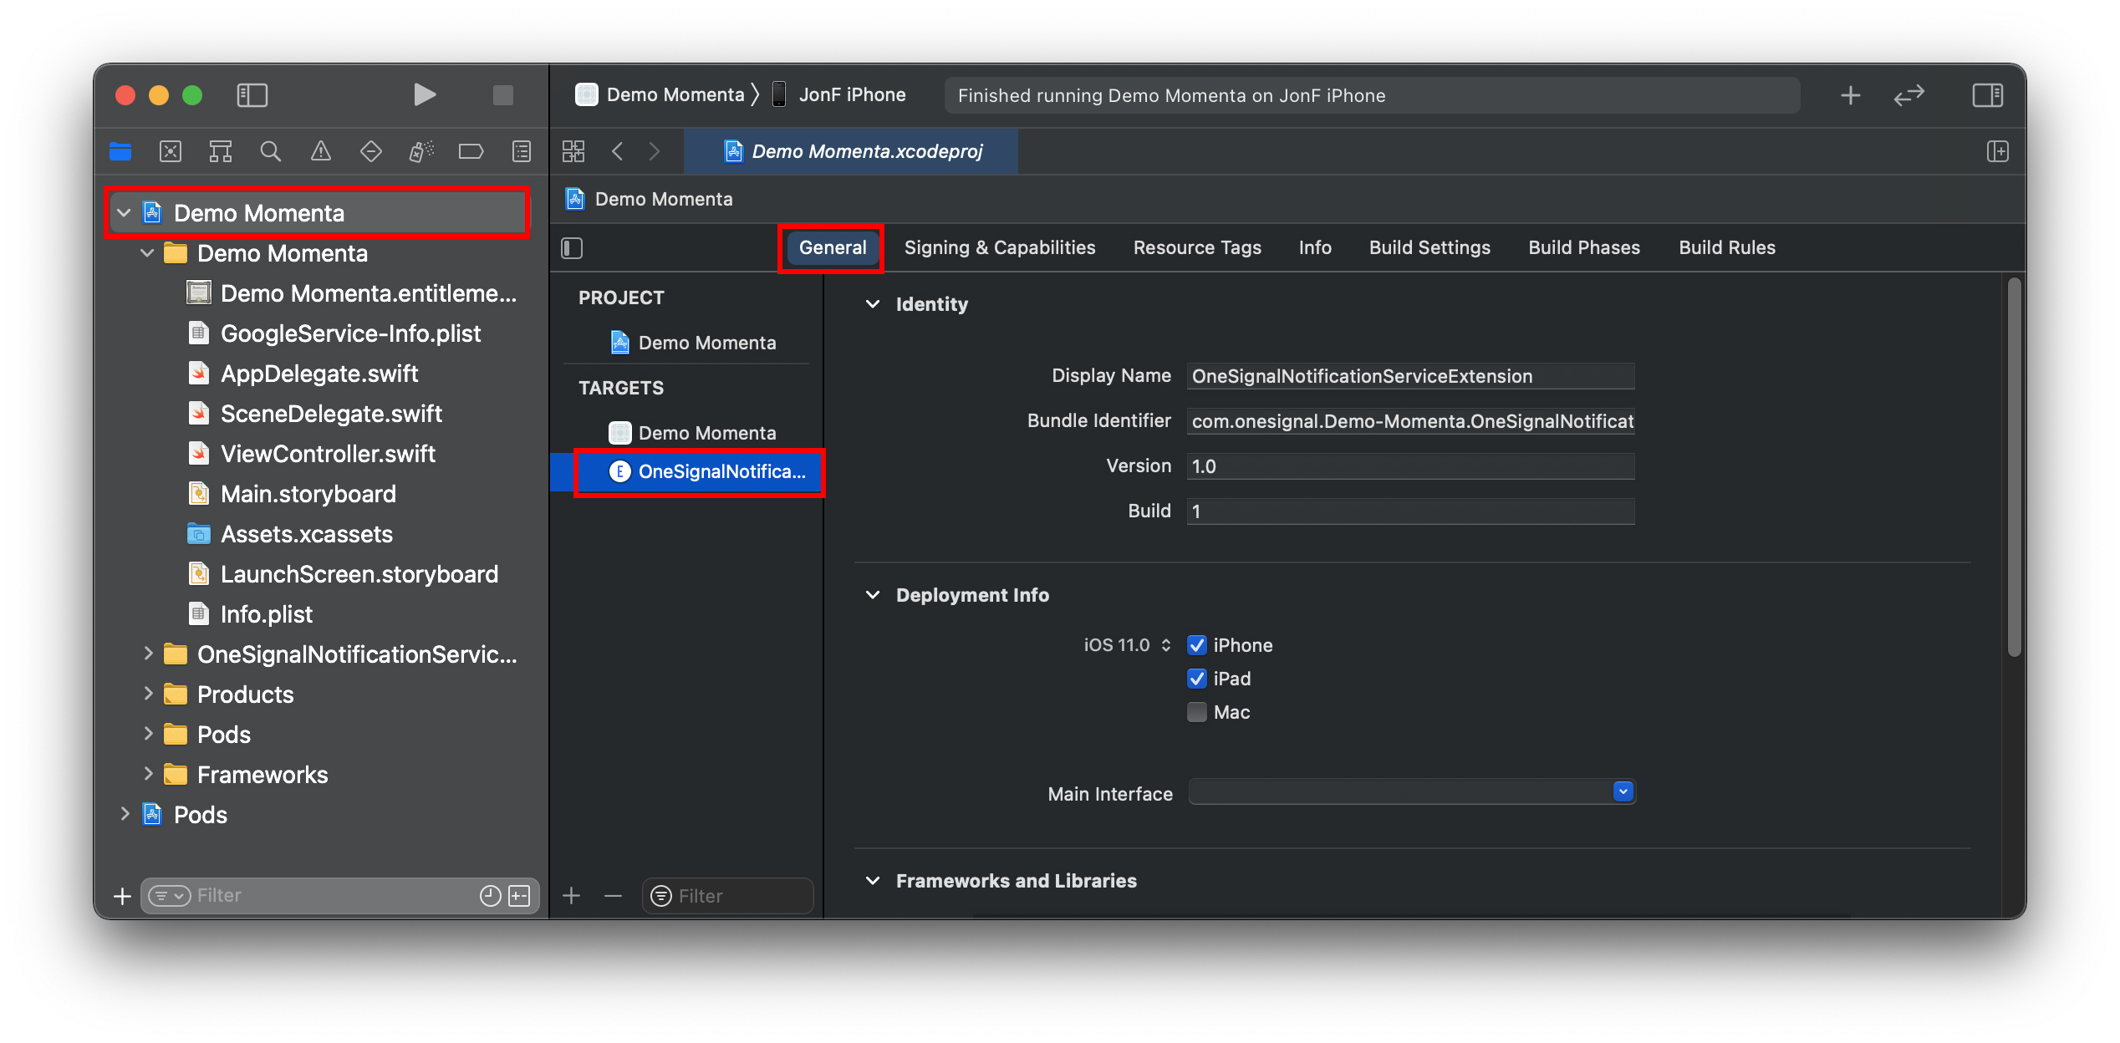Click the Version field
Image resolution: width=2120 pixels, height=1043 pixels.
coord(1410,466)
